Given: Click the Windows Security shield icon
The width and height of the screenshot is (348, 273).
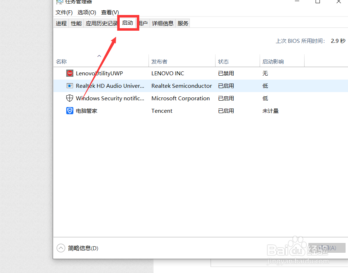Looking at the screenshot, I should [70, 98].
